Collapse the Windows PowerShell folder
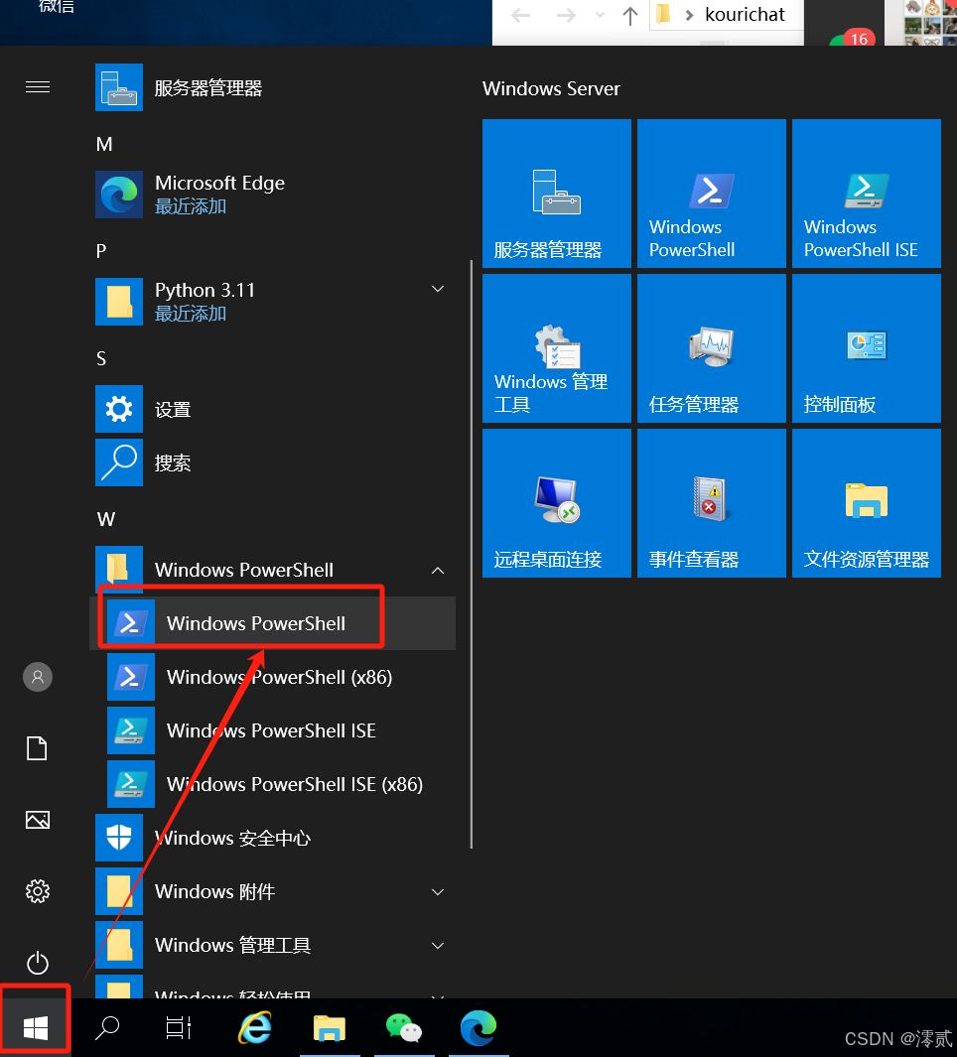The image size is (957, 1057). (x=438, y=571)
